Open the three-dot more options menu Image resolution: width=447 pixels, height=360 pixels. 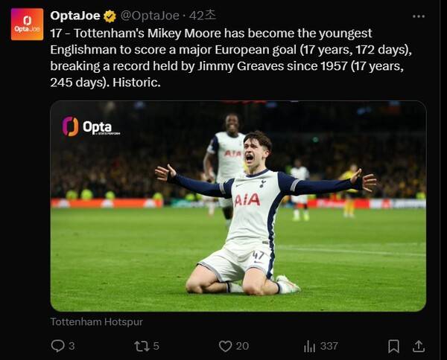419,16
